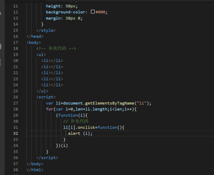Click the '// 补充代码' comment on line 30
Image resolution: width=214 pixels, height=175 pixels.
tap(76, 122)
